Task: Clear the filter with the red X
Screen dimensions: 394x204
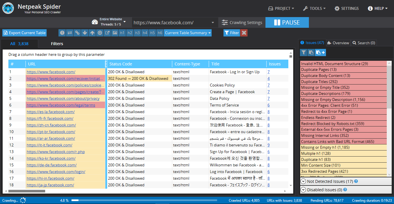Action: pos(244,33)
